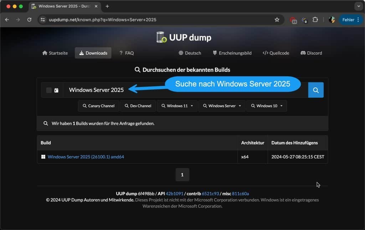The width and height of the screenshot is (365, 230).
Task: Click the blue magnifier search button
Action: (x=315, y=90)
